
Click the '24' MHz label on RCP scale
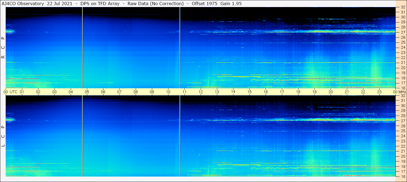tap(403, 47)
